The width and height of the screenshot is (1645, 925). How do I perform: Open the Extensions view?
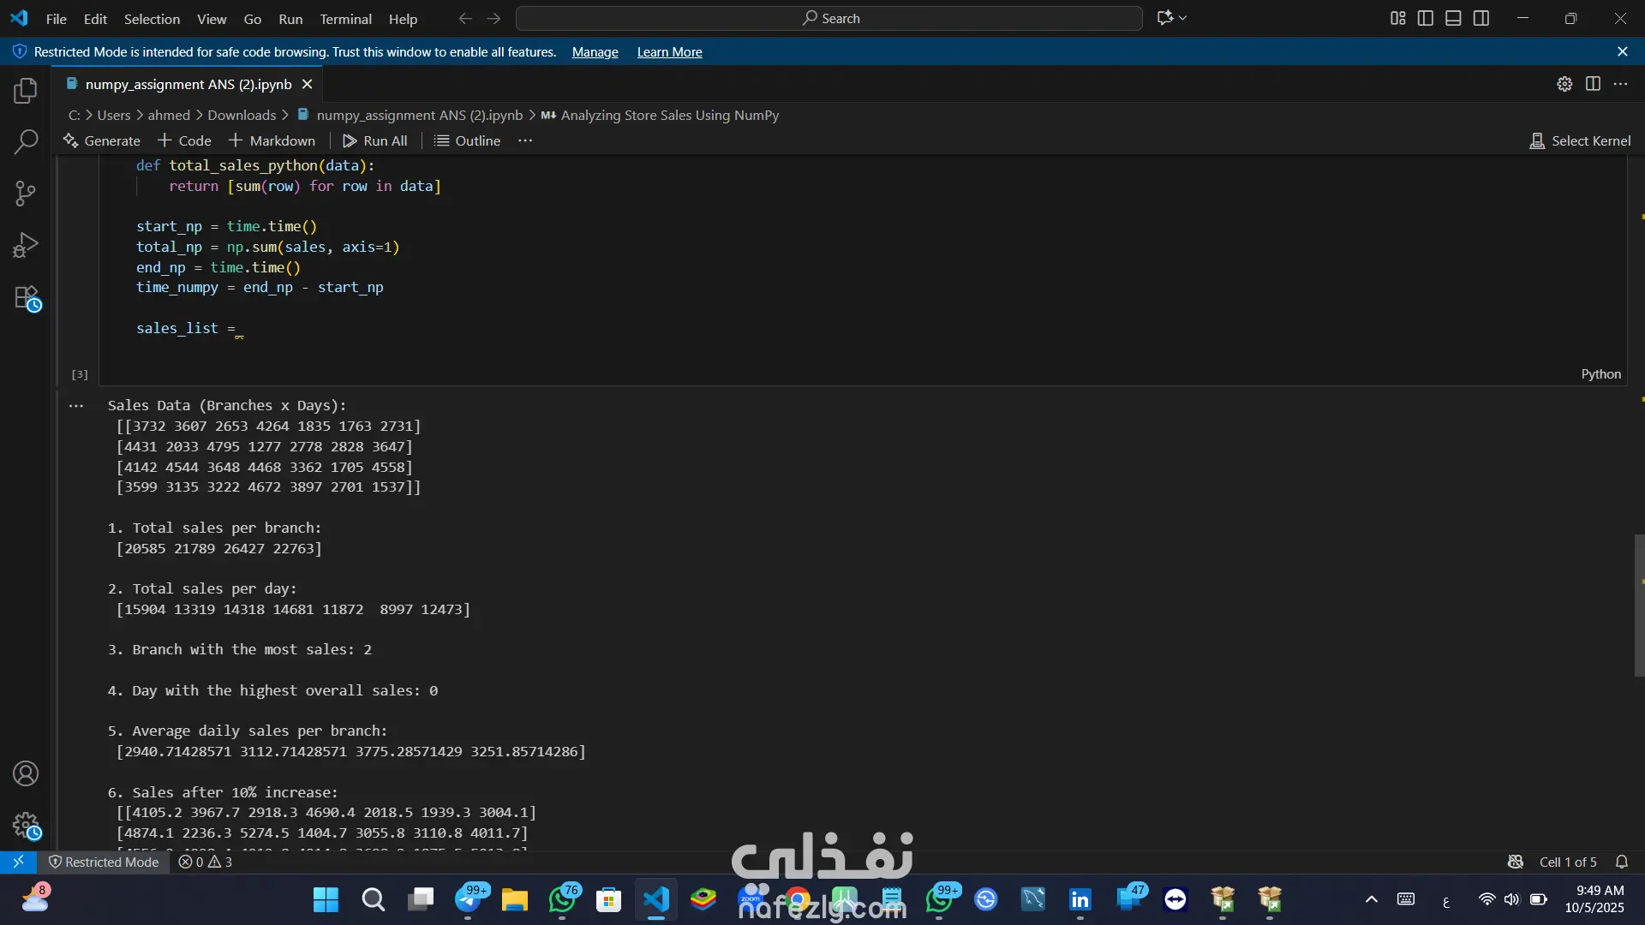pos(26,298)
